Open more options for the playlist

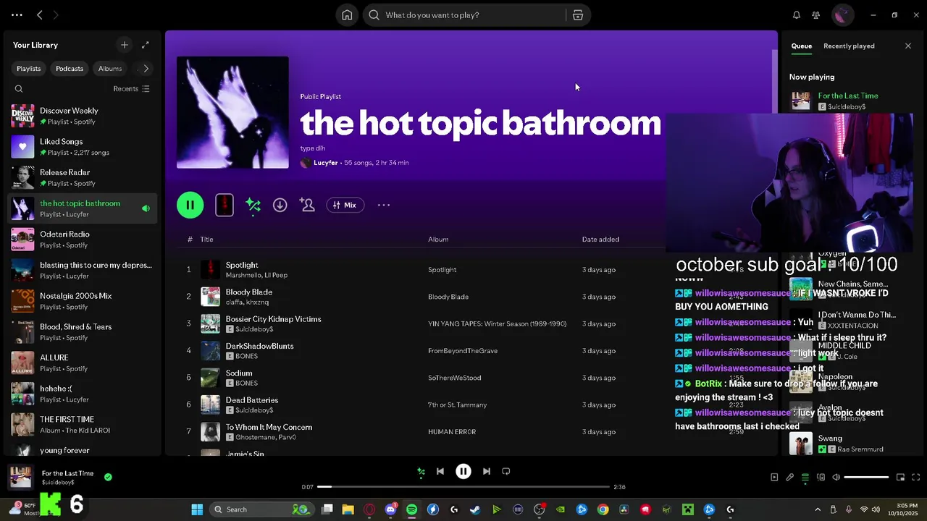click(x=384, y=206)
